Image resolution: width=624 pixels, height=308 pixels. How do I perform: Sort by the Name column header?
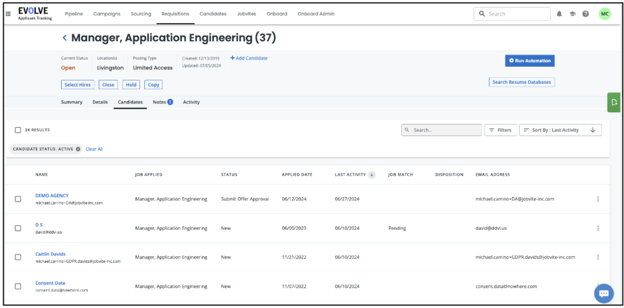[42, 175]
